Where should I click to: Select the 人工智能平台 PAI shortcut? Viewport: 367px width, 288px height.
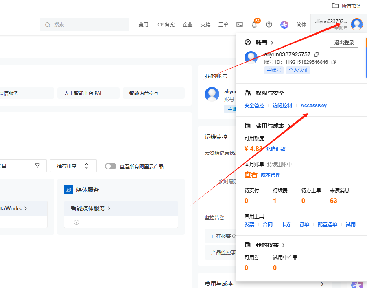tap(88, 93)
